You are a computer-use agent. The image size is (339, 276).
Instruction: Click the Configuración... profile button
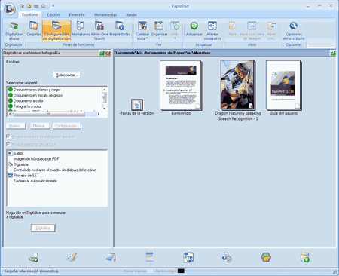click(67, 126)
